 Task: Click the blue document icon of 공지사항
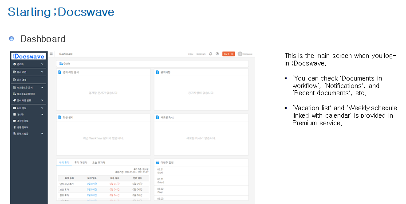pos(158,72)
